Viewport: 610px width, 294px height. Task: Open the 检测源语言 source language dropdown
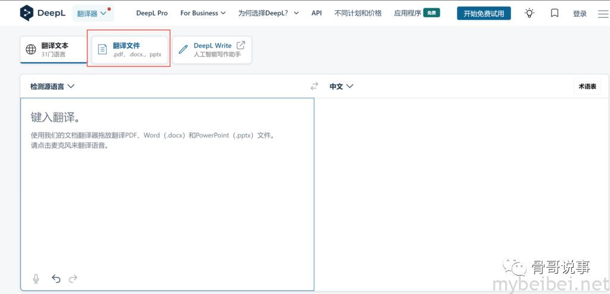pos(52,86)
